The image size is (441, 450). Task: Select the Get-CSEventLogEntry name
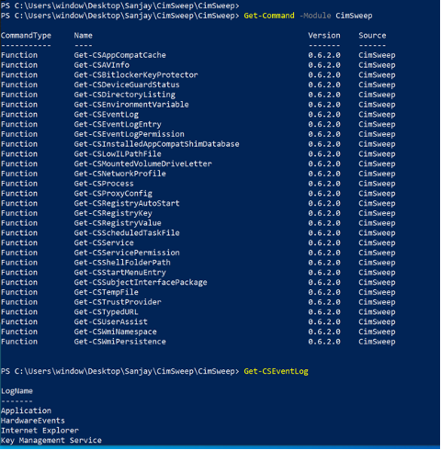118,124
